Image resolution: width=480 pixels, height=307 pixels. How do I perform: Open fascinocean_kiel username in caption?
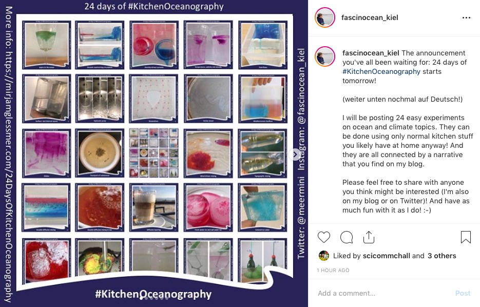click(371, 53)
